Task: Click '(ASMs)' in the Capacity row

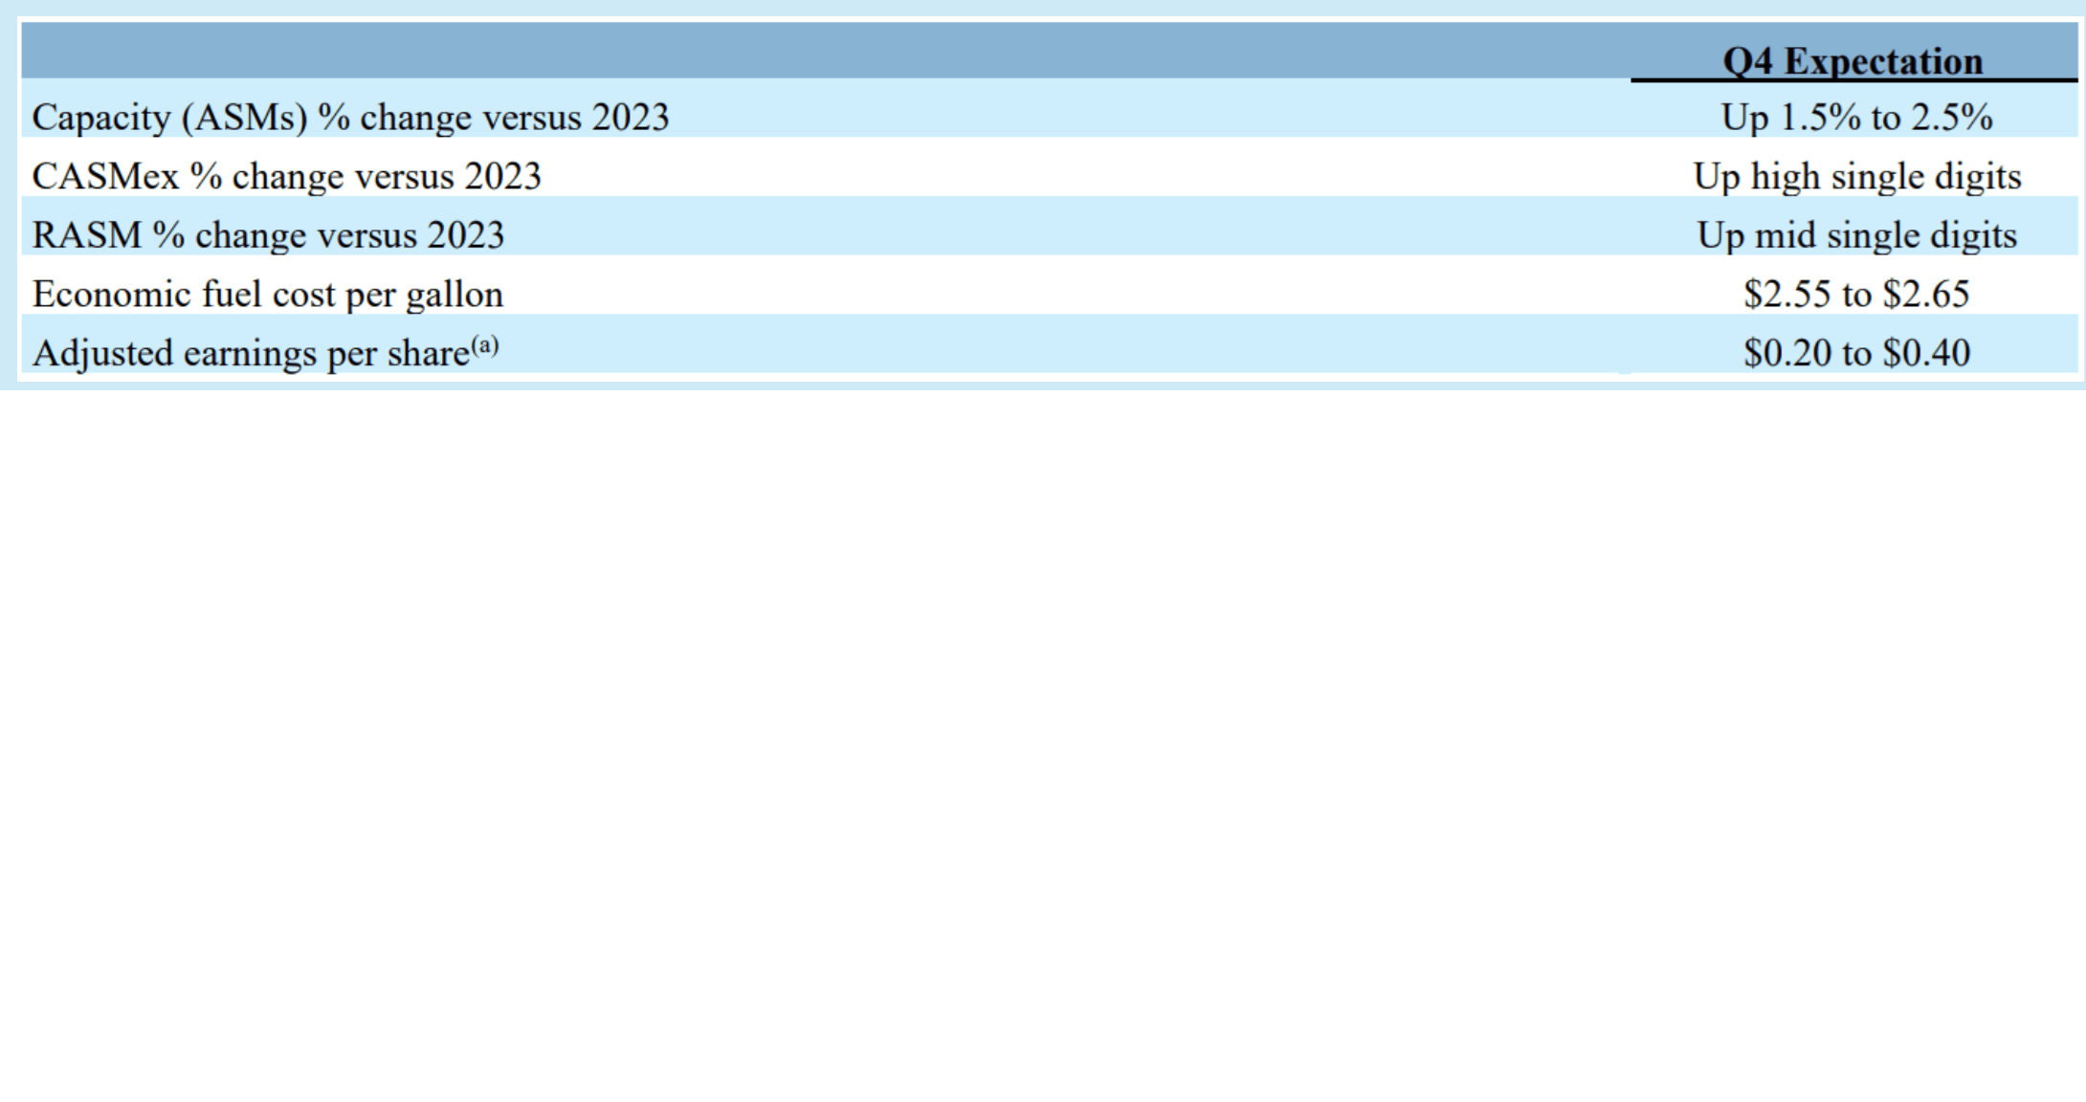Action: coord(244,118)
